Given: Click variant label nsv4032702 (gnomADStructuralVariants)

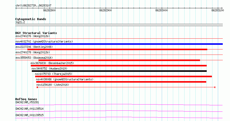Looking at the screenshot, I should (x=44, y=41).
